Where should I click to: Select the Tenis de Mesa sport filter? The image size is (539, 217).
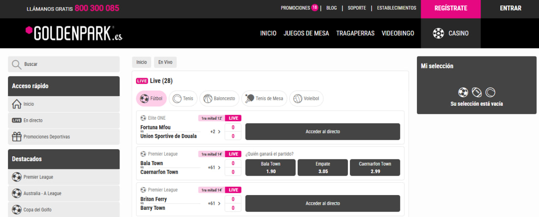click(x=264, y=99)
